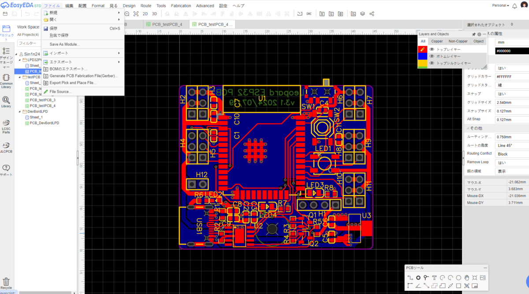Toggle visibility of トップレイヤー
Image resolution: width=529 pixels, height=294 pixels.
click(432, 49)
